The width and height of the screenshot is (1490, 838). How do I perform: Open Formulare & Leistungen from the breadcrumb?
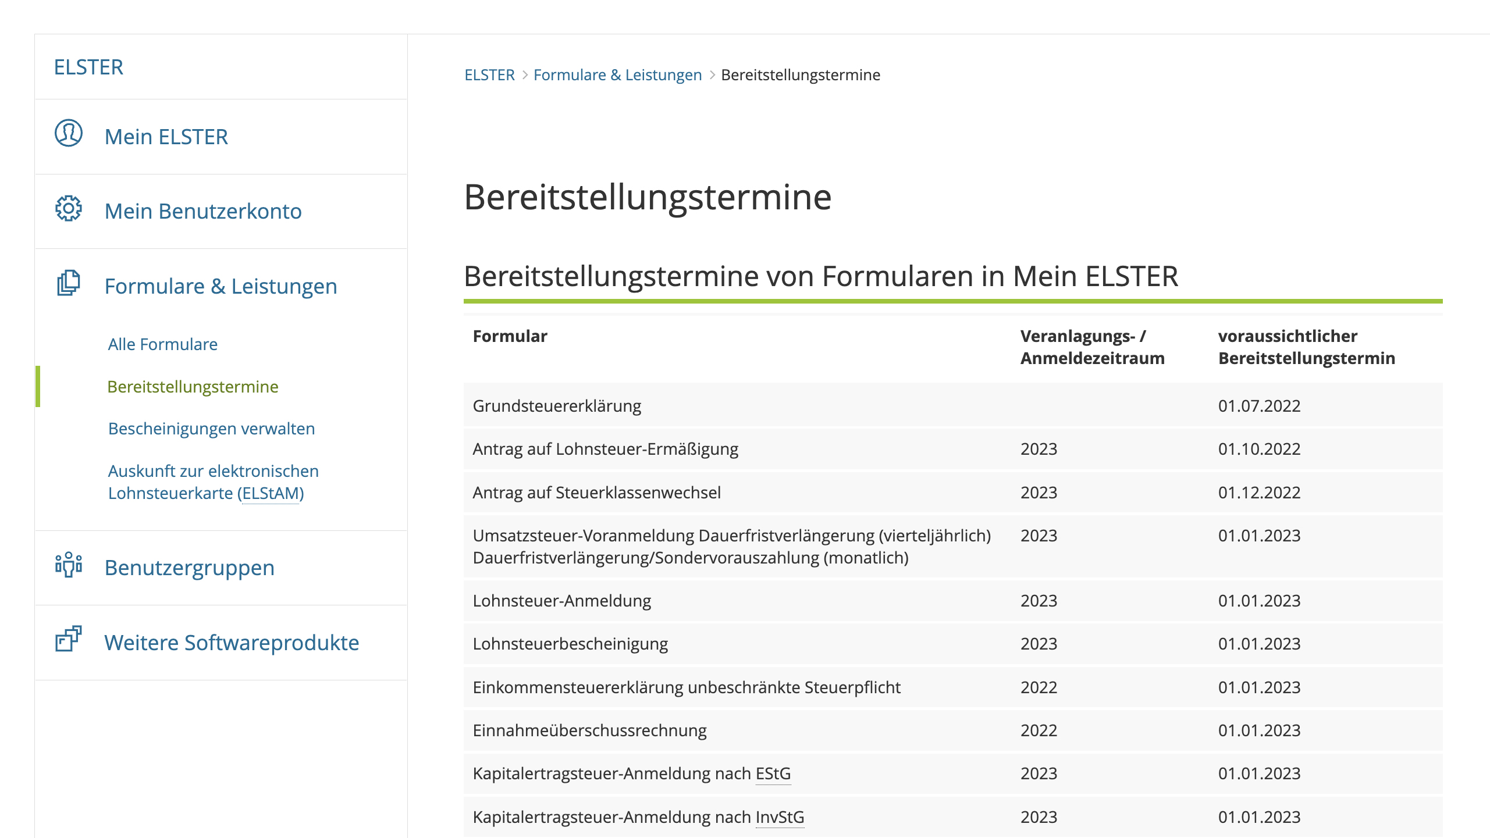click(x=617, y=74)
